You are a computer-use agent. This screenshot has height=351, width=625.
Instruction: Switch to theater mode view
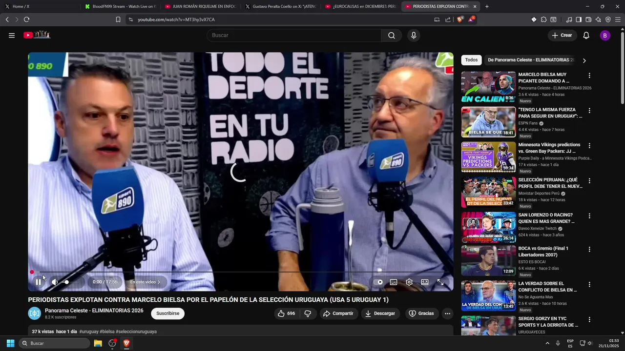pyautogui.click(x=425, y=282)
